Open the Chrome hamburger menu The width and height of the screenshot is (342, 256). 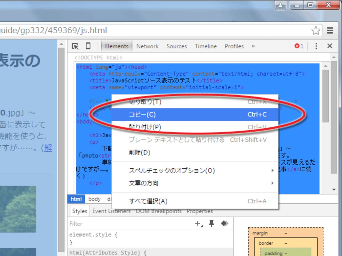click(x=330, y=30)
